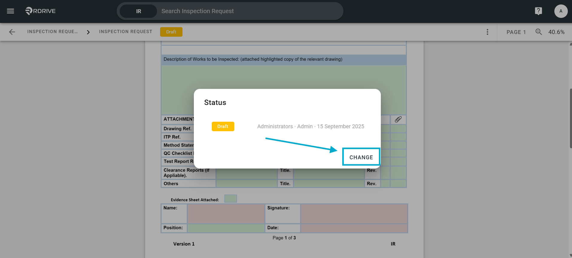Click the Position input field

click(x=226, y=228)
